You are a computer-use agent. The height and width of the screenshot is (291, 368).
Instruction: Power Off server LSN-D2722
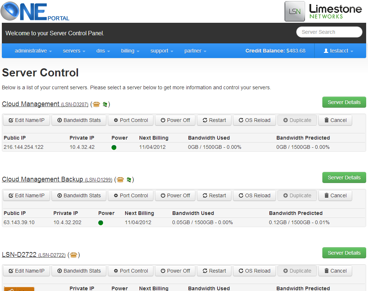(175, 271)
